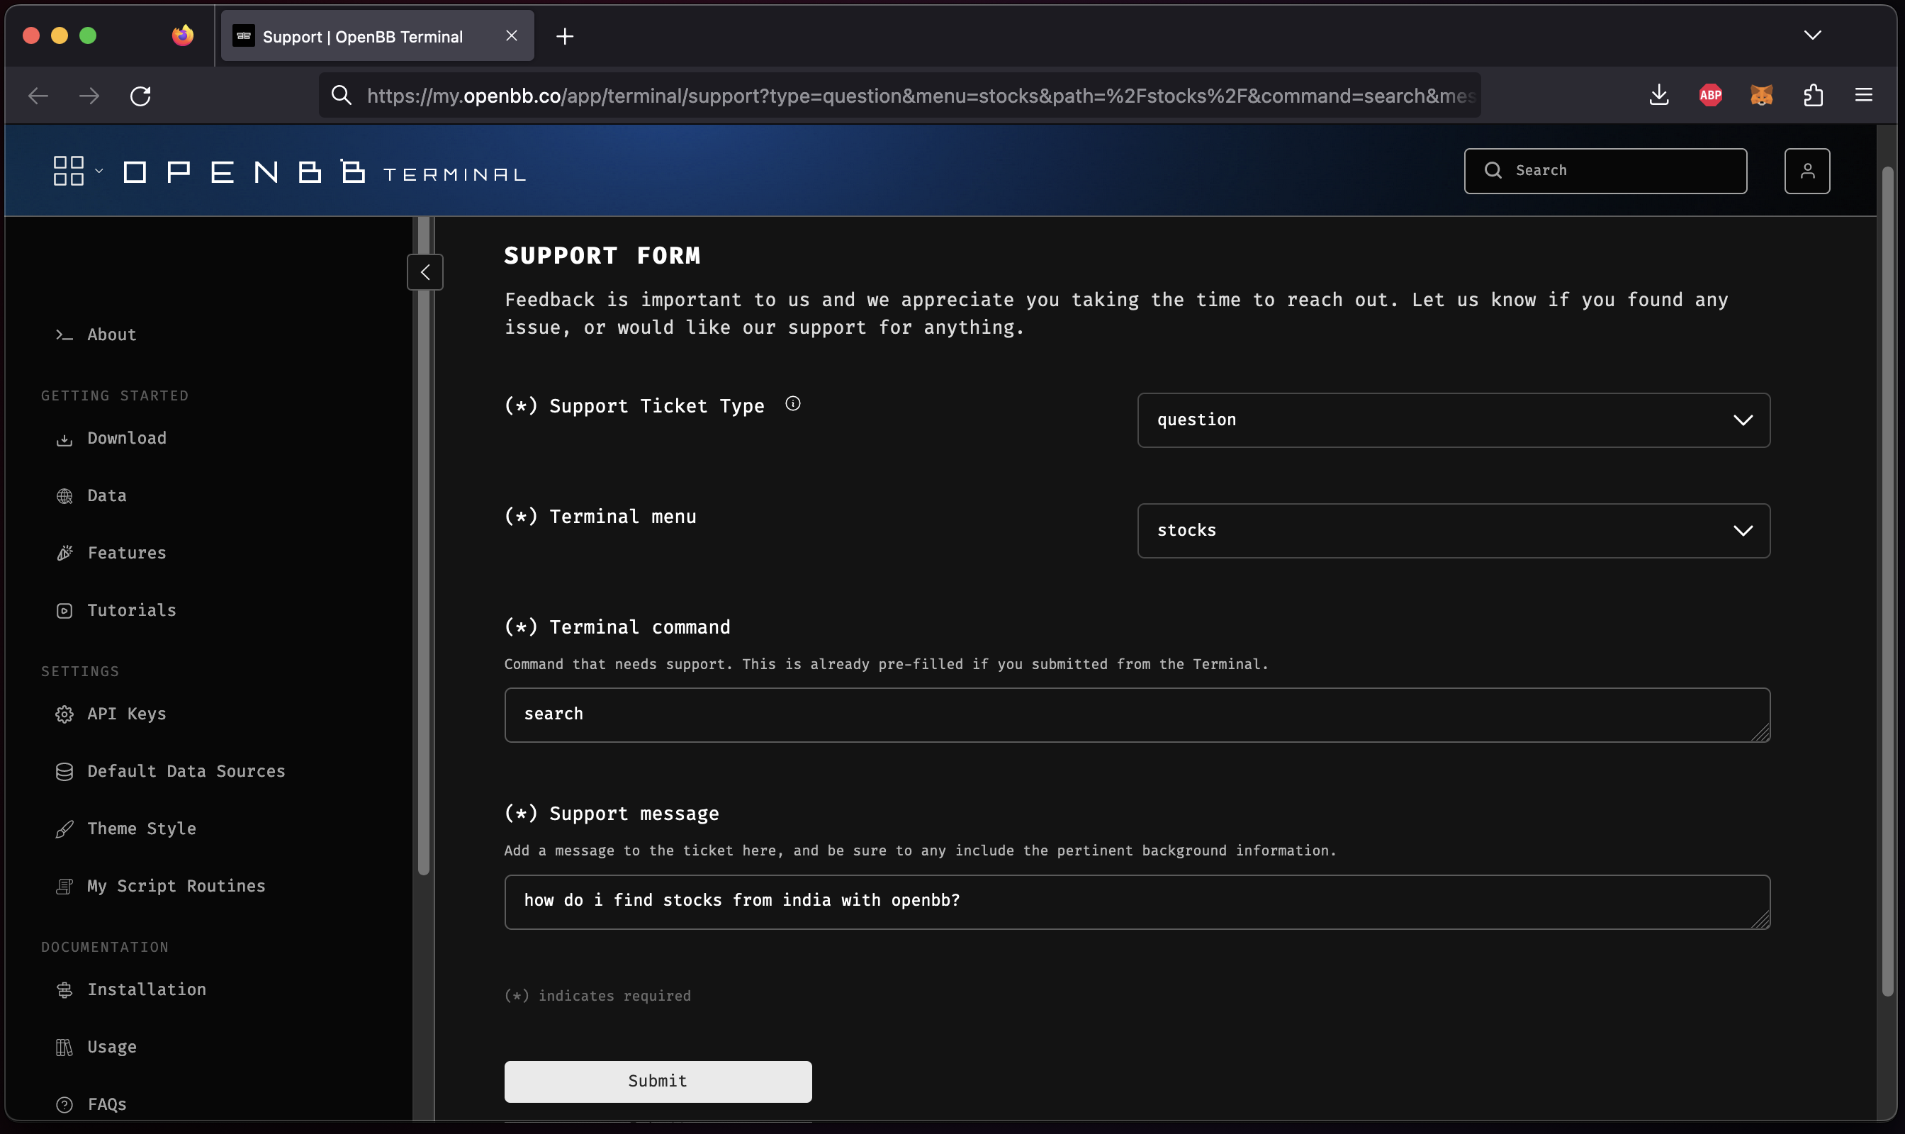Image resolution: width=1905 pixels, height=1134 pixels.
Task: Click the sidebar vertical scrollbar
Action: [x=423, y=546]
